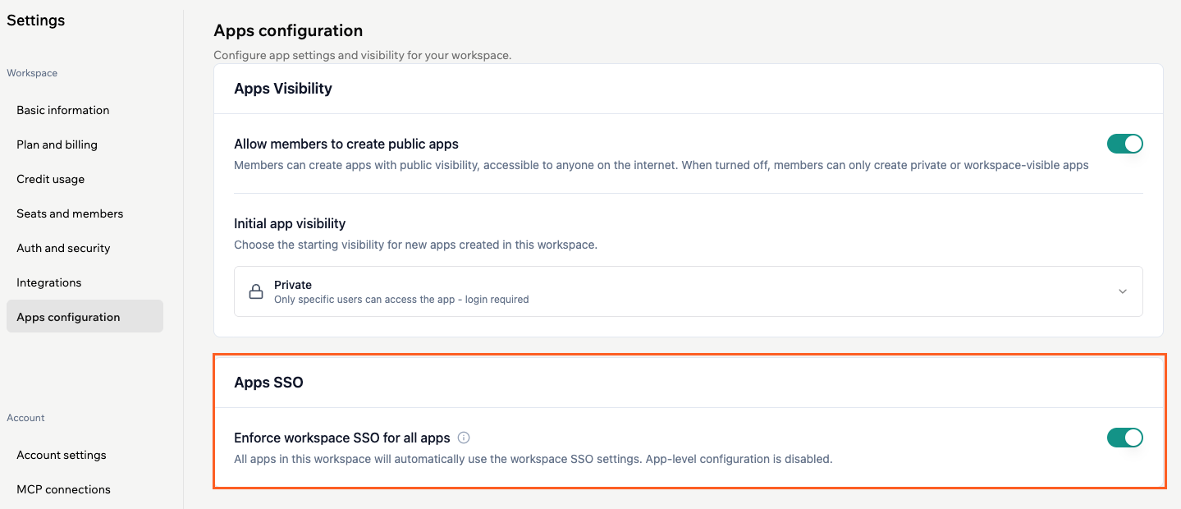
Task: Click the lock icon in the visibility selector
Action: tap(255, 291)
